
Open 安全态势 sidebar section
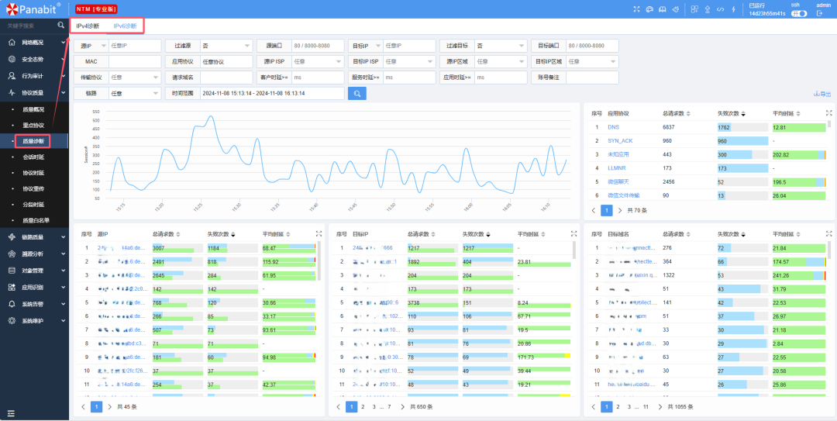34,59
